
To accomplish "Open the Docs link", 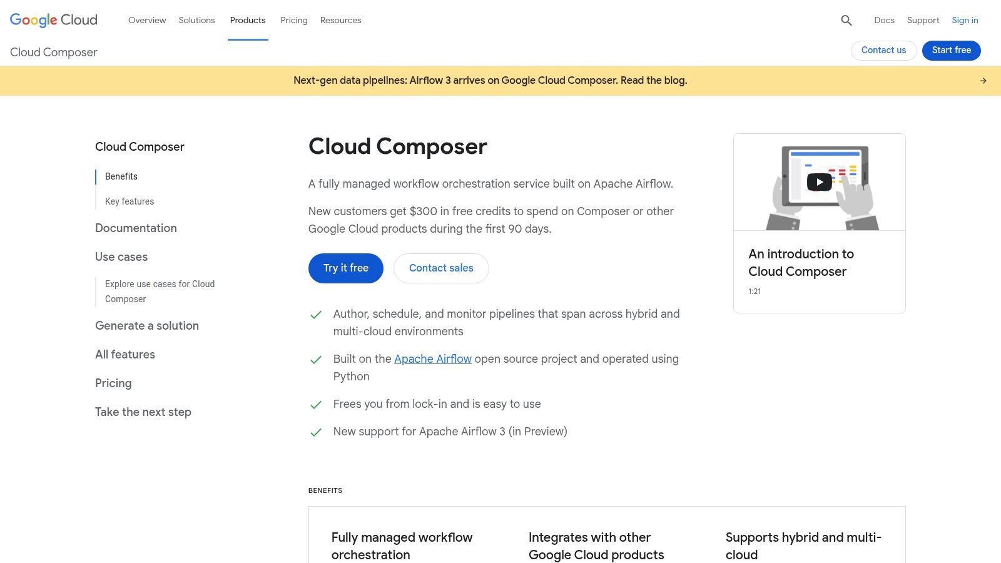I will click(884, 20).
